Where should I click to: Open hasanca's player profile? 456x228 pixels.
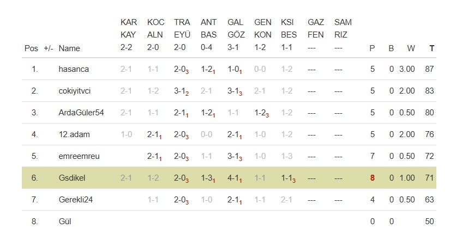point(74,69)
